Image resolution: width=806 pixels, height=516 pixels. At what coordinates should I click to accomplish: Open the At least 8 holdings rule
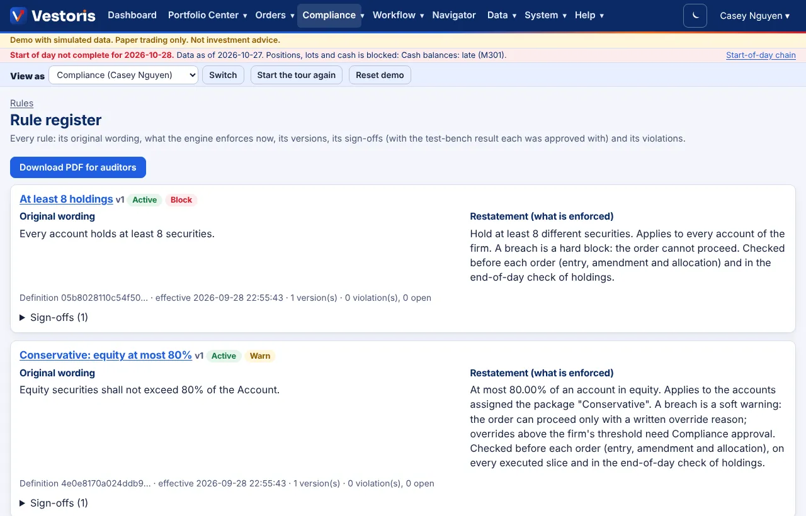(x=66, y=199)
